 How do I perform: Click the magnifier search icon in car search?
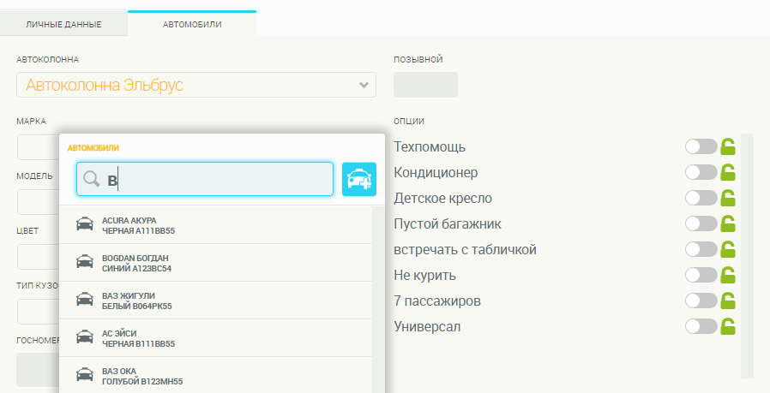(x=92, y=180)
